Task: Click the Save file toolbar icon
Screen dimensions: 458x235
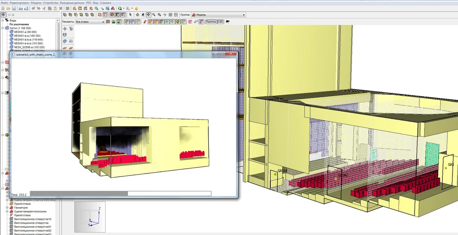Action: tap(14, 8)
